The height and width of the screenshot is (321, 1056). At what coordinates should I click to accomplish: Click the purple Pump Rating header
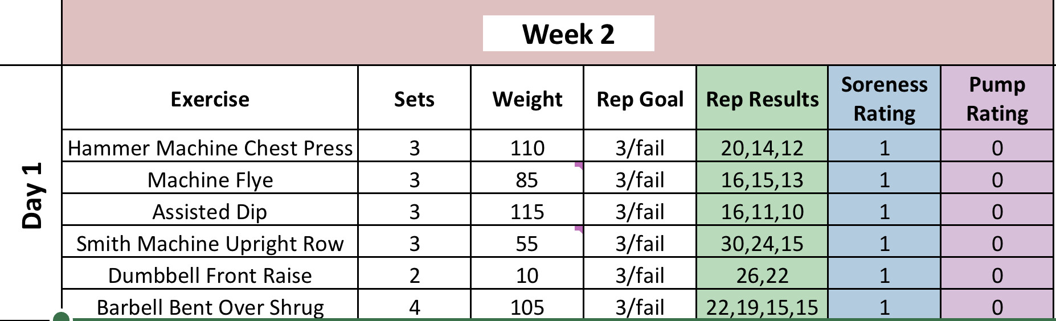tap(997, 99)
